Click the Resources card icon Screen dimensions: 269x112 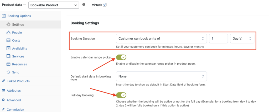(8, 64)
